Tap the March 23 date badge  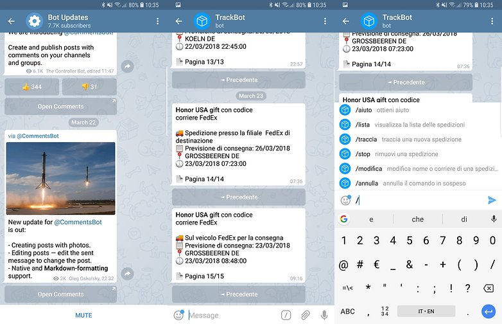(x=251, y=96)
